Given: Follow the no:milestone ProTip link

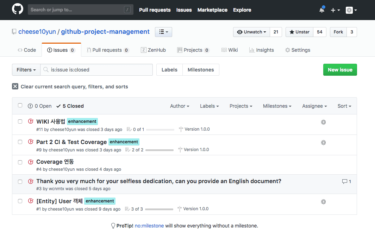Looking at the screenshot, I should (x=149, y=226).
